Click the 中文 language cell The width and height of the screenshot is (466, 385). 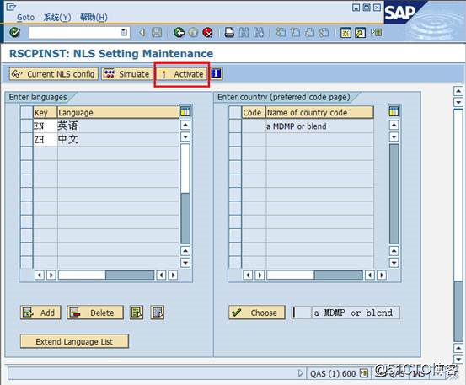[118, 139]
